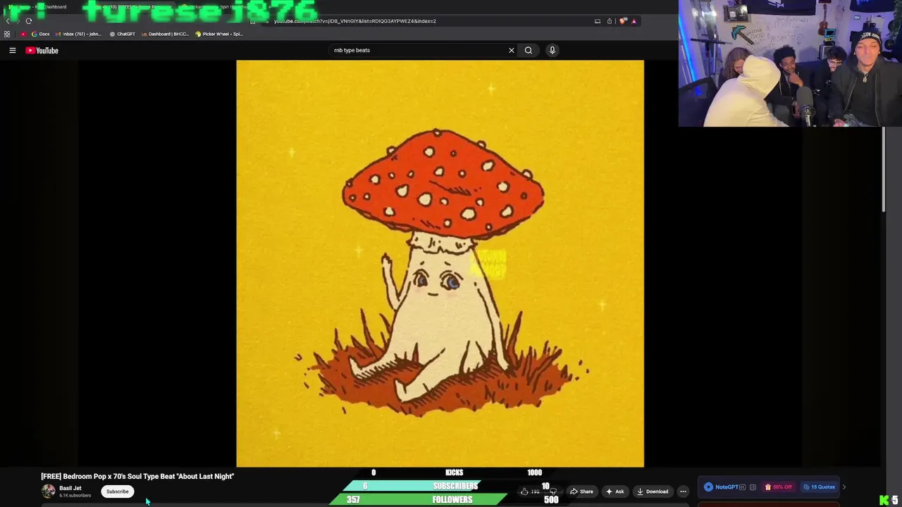Screen dimensions: 902x507
Task: Click the cast/screen icon in the address bar
Action: [x=598, y=21]
